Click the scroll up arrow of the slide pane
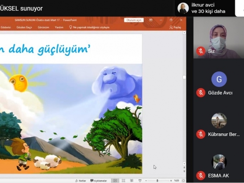244x183 pixels. (184, 33)
